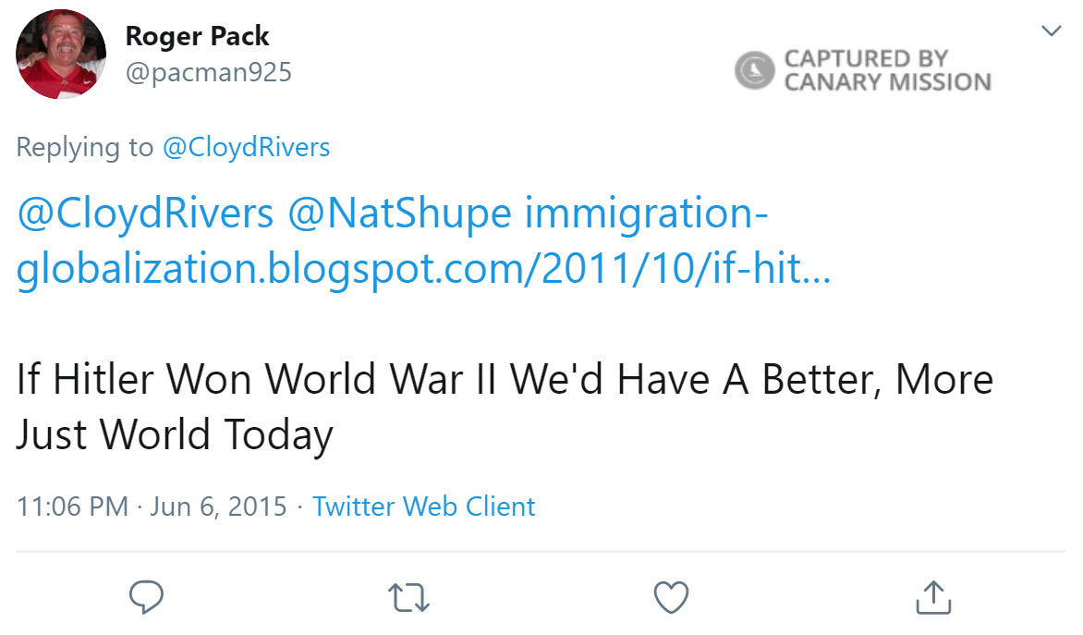Click the divider line above the action icons

click(541, 552)
